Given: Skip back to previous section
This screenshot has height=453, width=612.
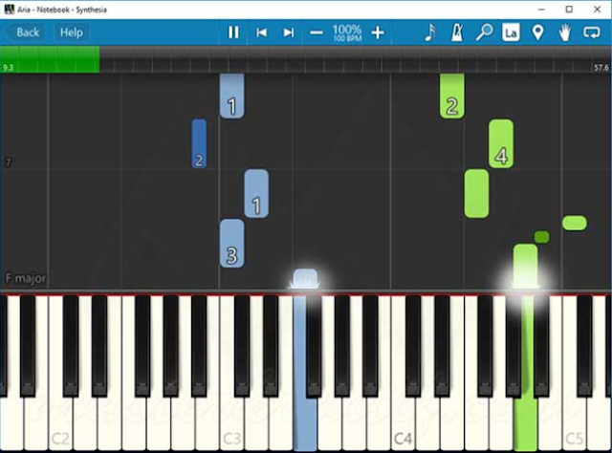Looking at the screenshot, I should pyautogui.click(x=261, y=32).
